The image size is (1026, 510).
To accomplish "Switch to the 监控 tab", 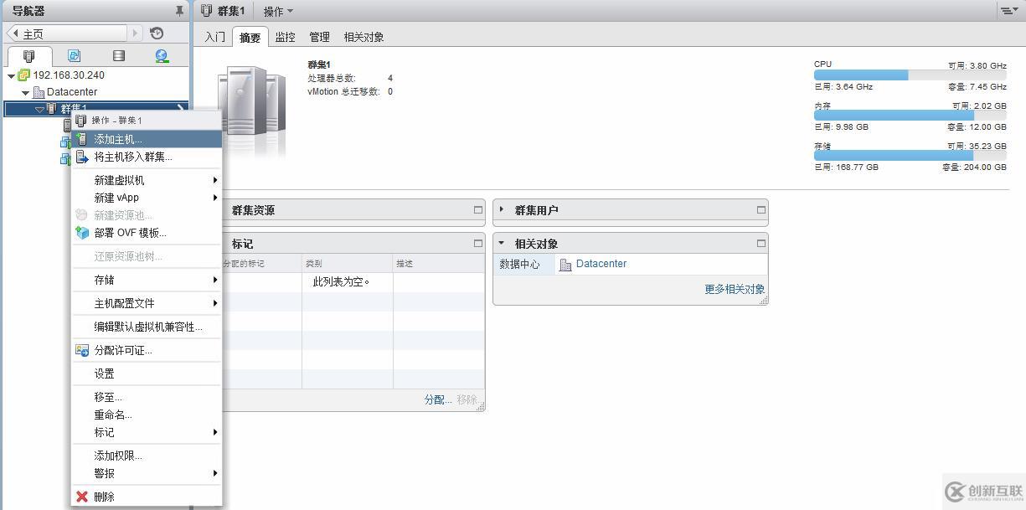I will pyautogui.click(x=284, y=37).
